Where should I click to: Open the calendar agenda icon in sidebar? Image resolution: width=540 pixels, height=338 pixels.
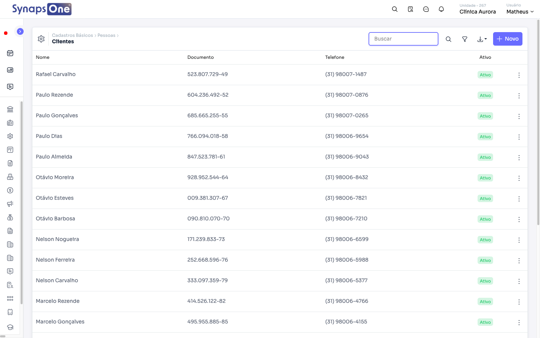pos(10,53)
